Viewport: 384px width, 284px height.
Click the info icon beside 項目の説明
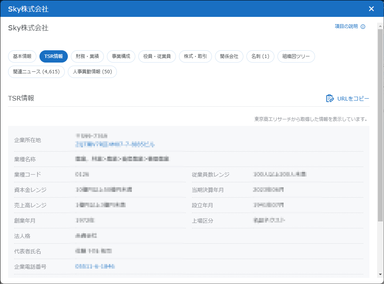point(363,27)
